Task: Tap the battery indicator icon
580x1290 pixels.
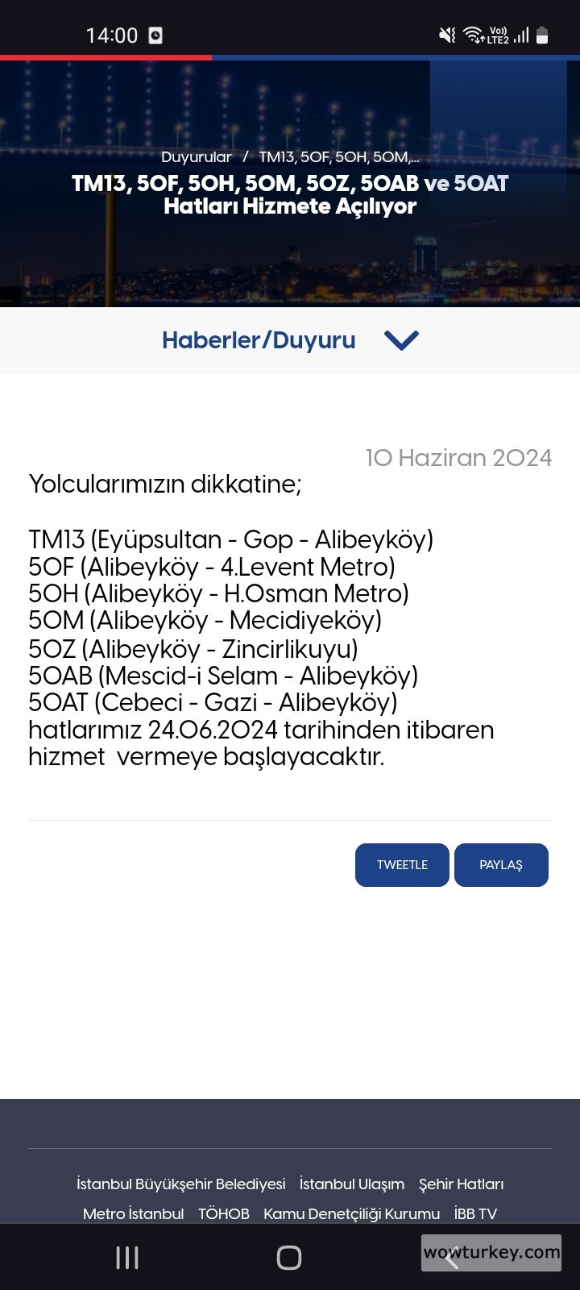Action: point(541,35)
